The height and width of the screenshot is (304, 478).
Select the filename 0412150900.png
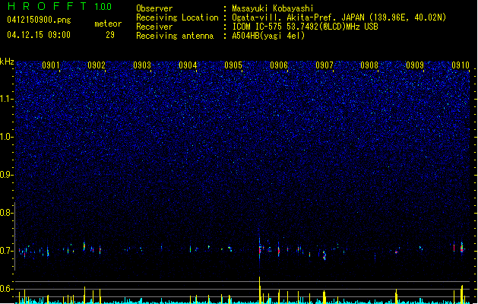point(39,20)
